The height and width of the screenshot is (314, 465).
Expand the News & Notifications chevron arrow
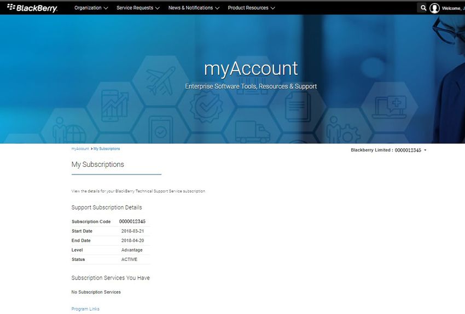click(217, 8)
